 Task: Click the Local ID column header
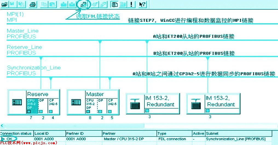[x=50, y=134]
